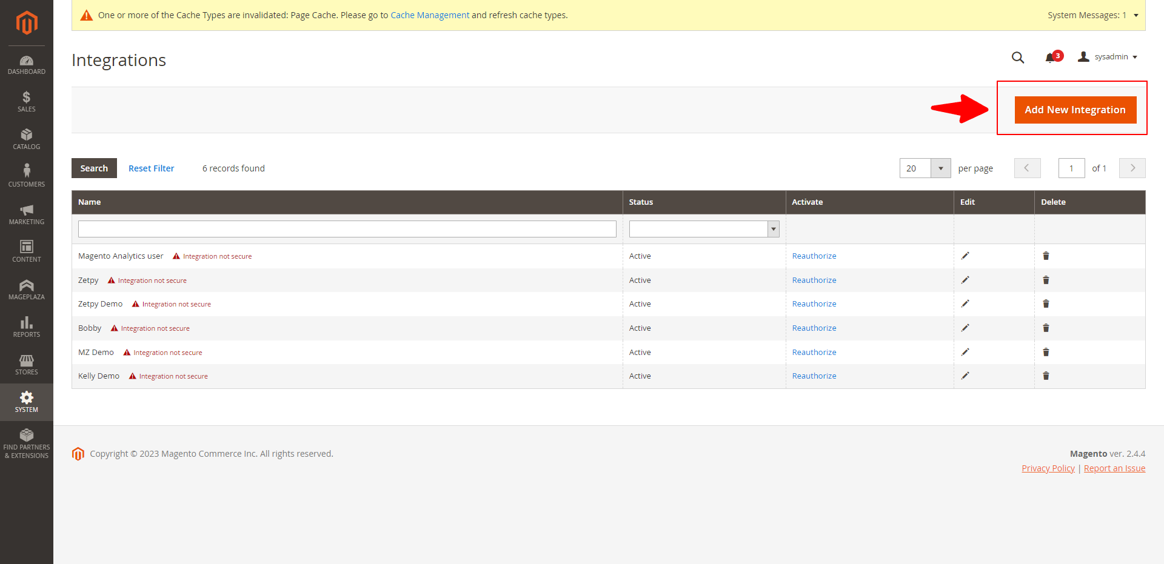
Task: Click the cache warning triangle icon
Action: (87, 15)
